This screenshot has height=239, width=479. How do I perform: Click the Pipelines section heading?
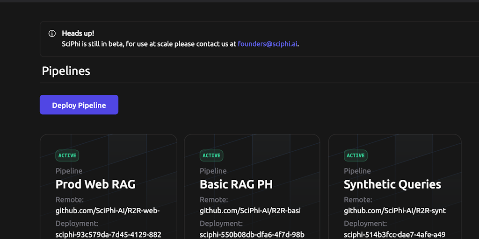(x=66, y=71)
